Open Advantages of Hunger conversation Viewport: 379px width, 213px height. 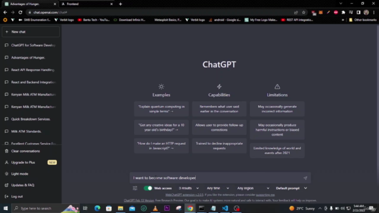pos(31,57)
